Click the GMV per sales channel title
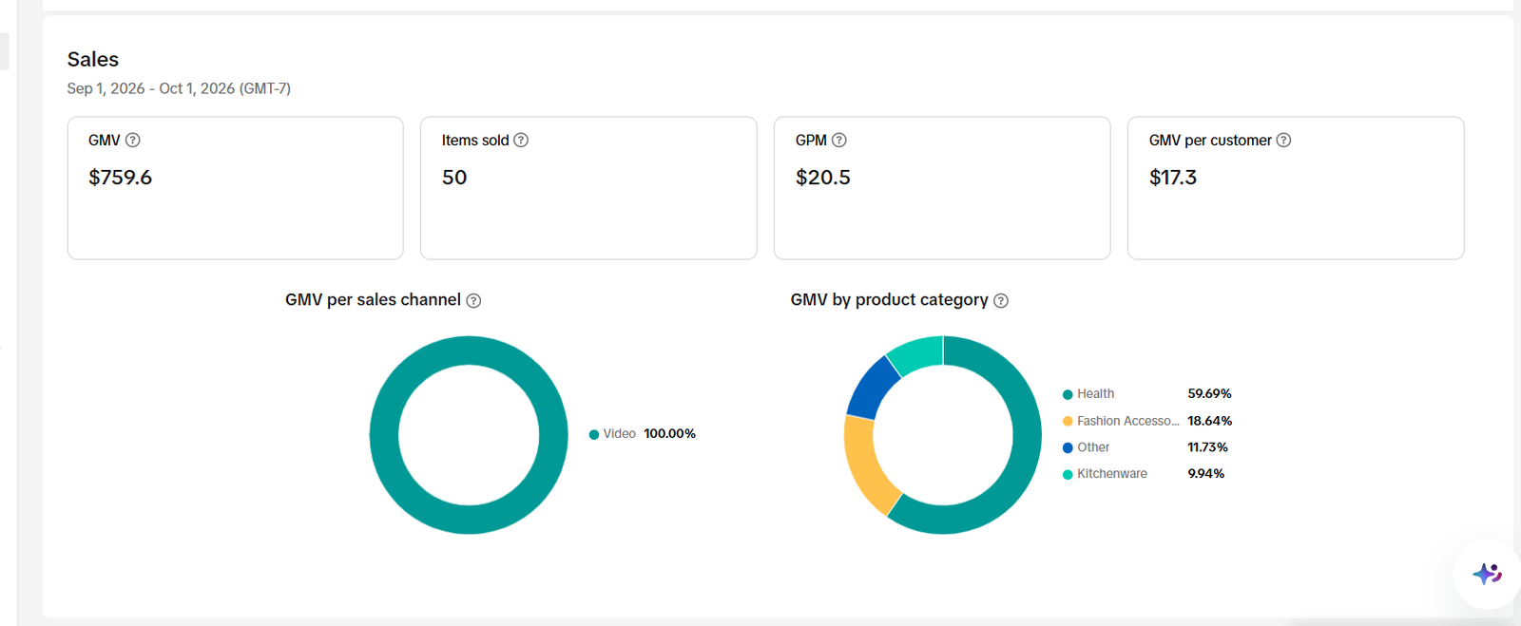 pos(373,299)
